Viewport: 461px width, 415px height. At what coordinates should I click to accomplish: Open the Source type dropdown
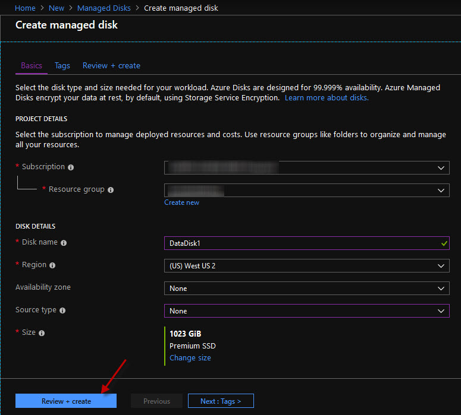[x=307, y=311]
